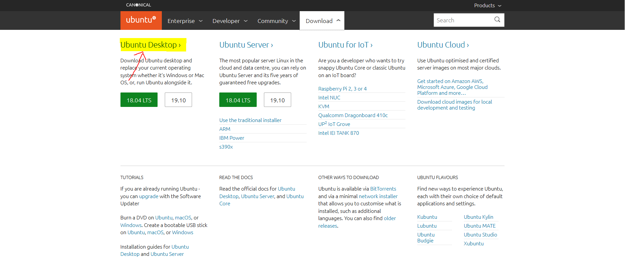Open the ARM server link
Screen dimensions: 625x265
225,129
